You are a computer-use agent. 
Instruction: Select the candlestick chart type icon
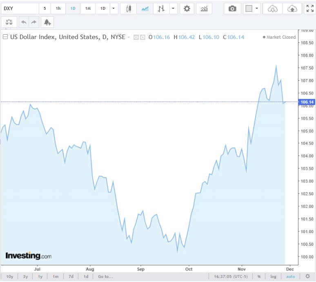tap(129, 9)
